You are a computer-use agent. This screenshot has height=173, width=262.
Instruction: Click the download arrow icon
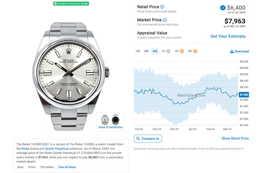click(232, 51)
